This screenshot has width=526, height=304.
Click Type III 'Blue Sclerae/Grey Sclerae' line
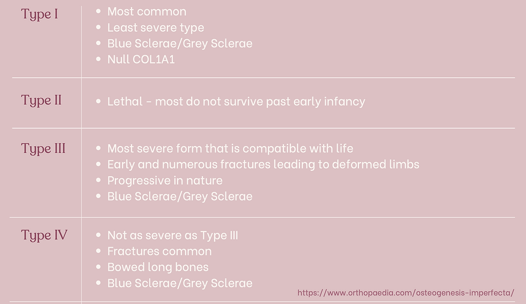click(x=180, y=196)
